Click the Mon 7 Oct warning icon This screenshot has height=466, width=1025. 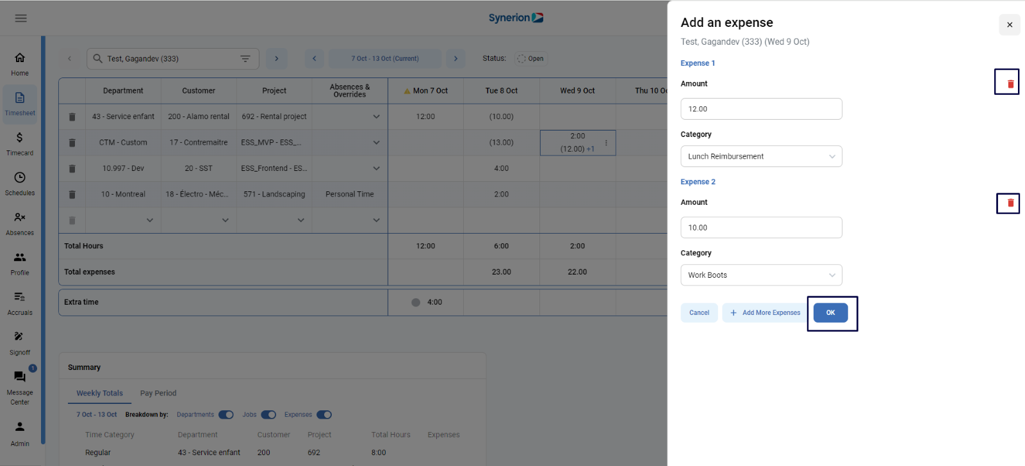point(407,91)
